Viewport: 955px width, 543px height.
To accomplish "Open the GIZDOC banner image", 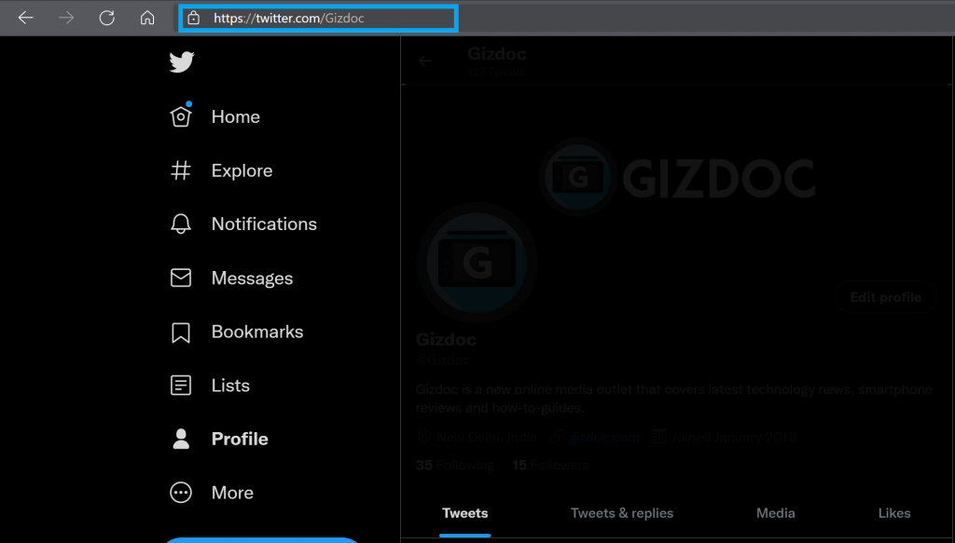I will click(678, 178).
